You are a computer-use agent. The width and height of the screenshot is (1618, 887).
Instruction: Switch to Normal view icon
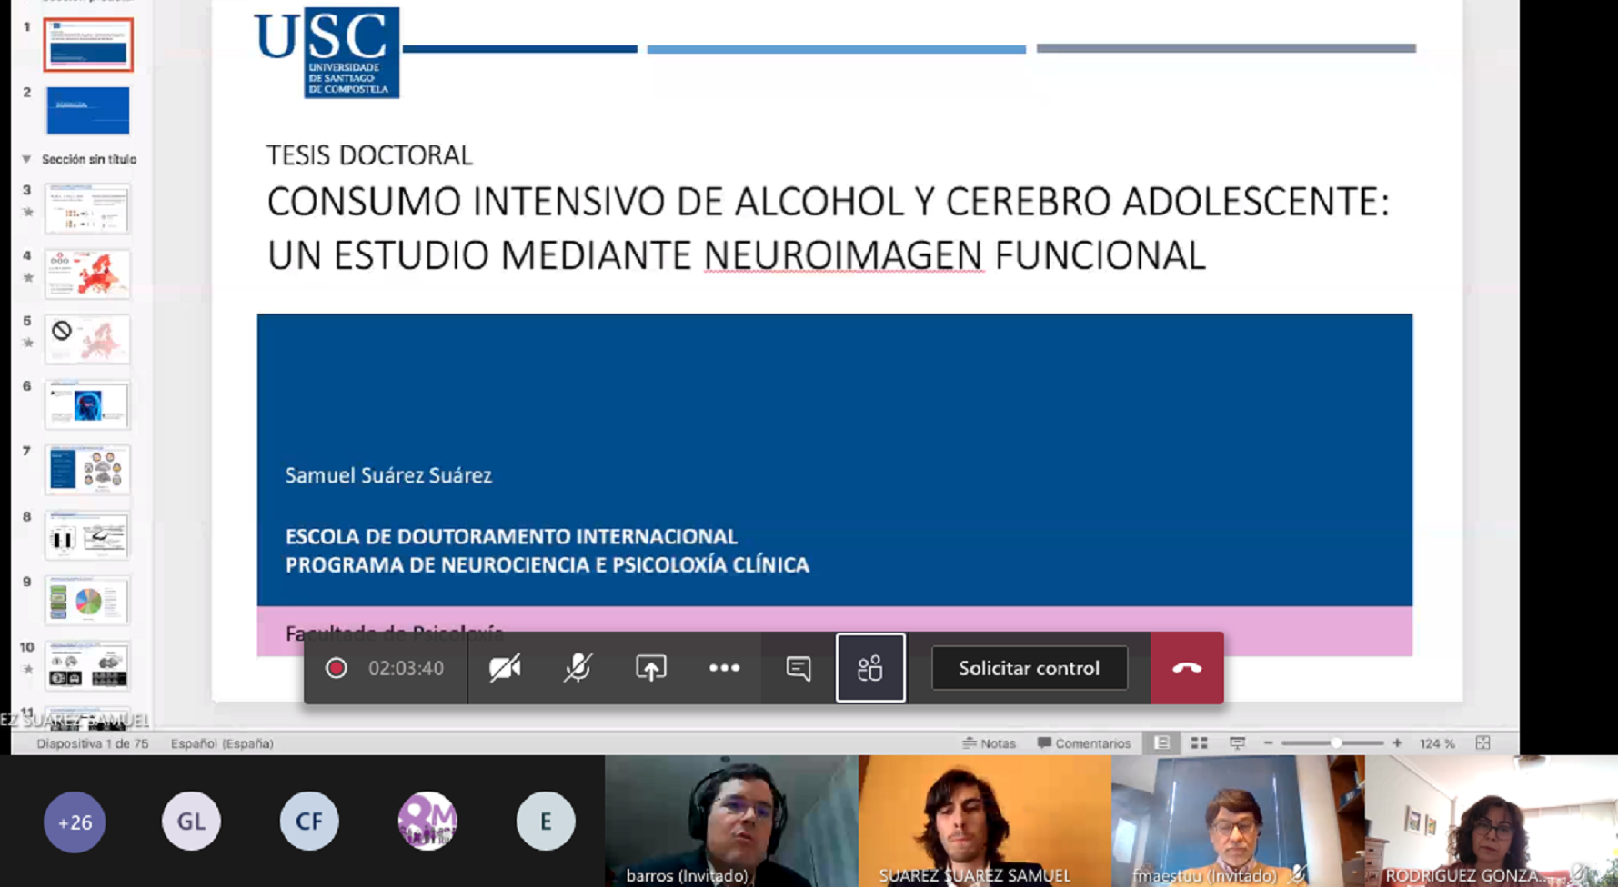1161,743
